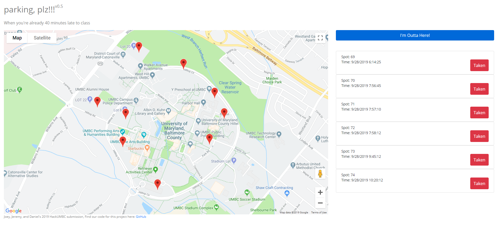
Task: Click "Maiden Choice Park" map label
Action: (x=272, y=80)
